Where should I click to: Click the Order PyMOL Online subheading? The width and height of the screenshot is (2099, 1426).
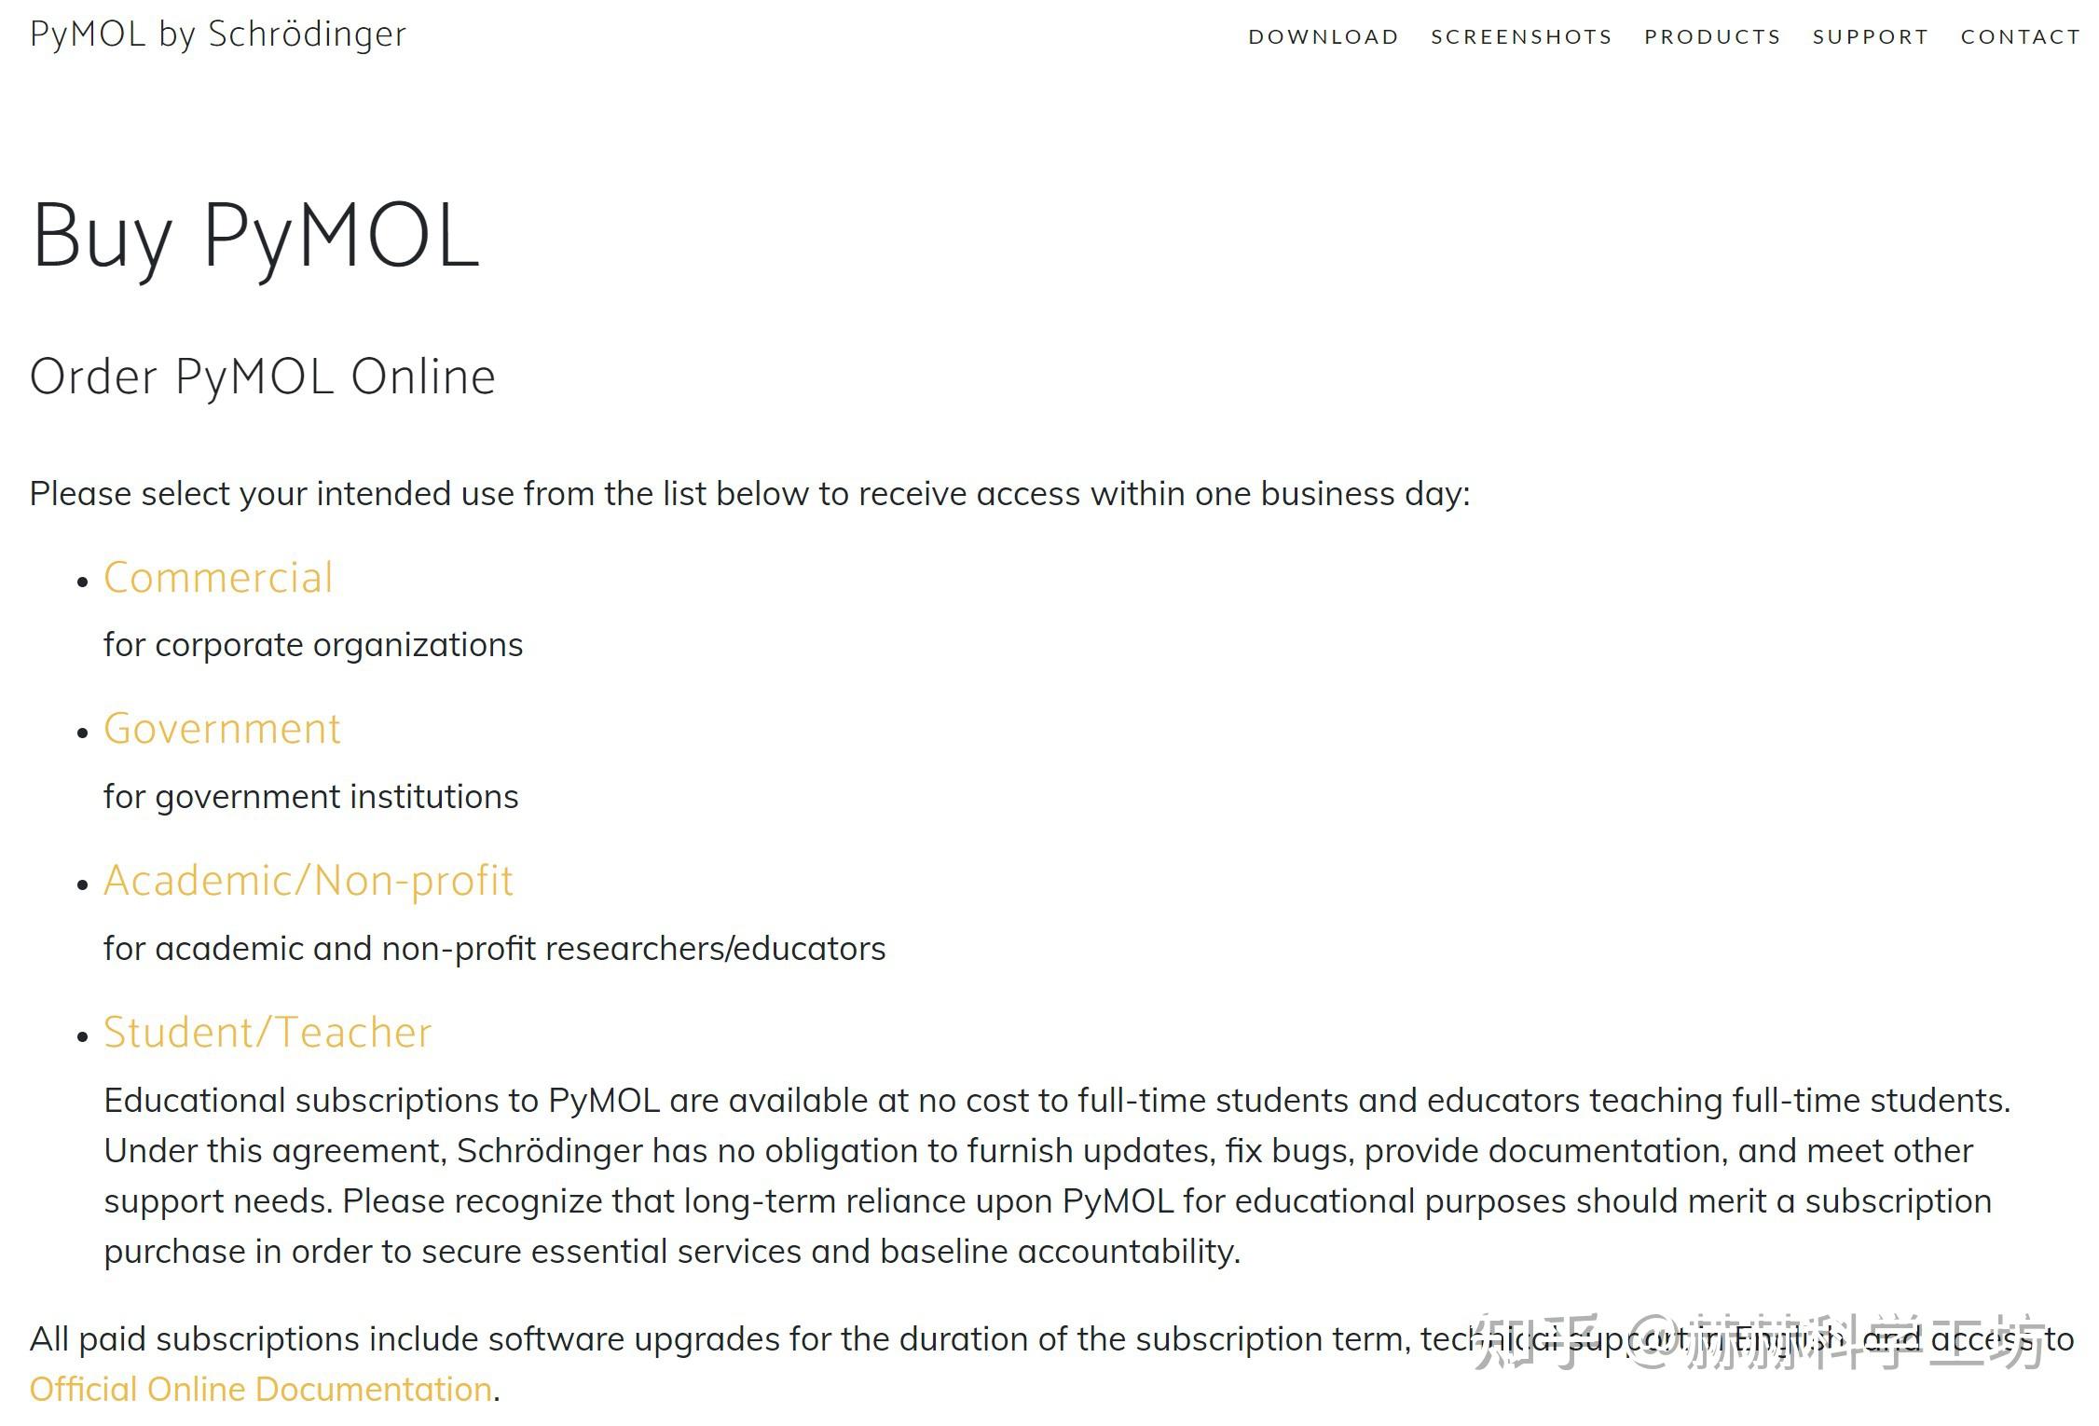[x=262, y=377]
